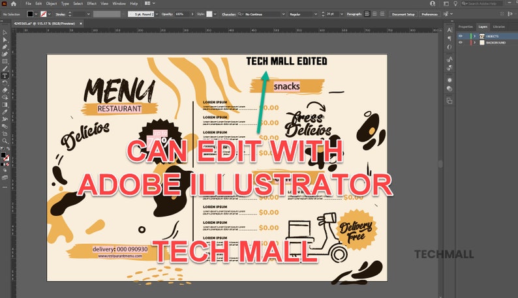Expand the BACKGROUND layer
This screenshot has width=518, height=298.
tap(474, 42)
